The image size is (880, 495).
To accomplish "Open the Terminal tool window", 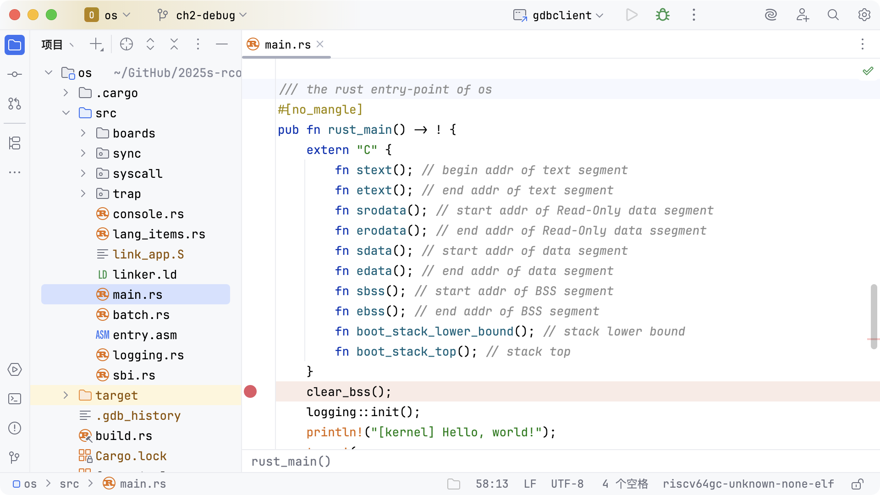I will coord(15,399).
